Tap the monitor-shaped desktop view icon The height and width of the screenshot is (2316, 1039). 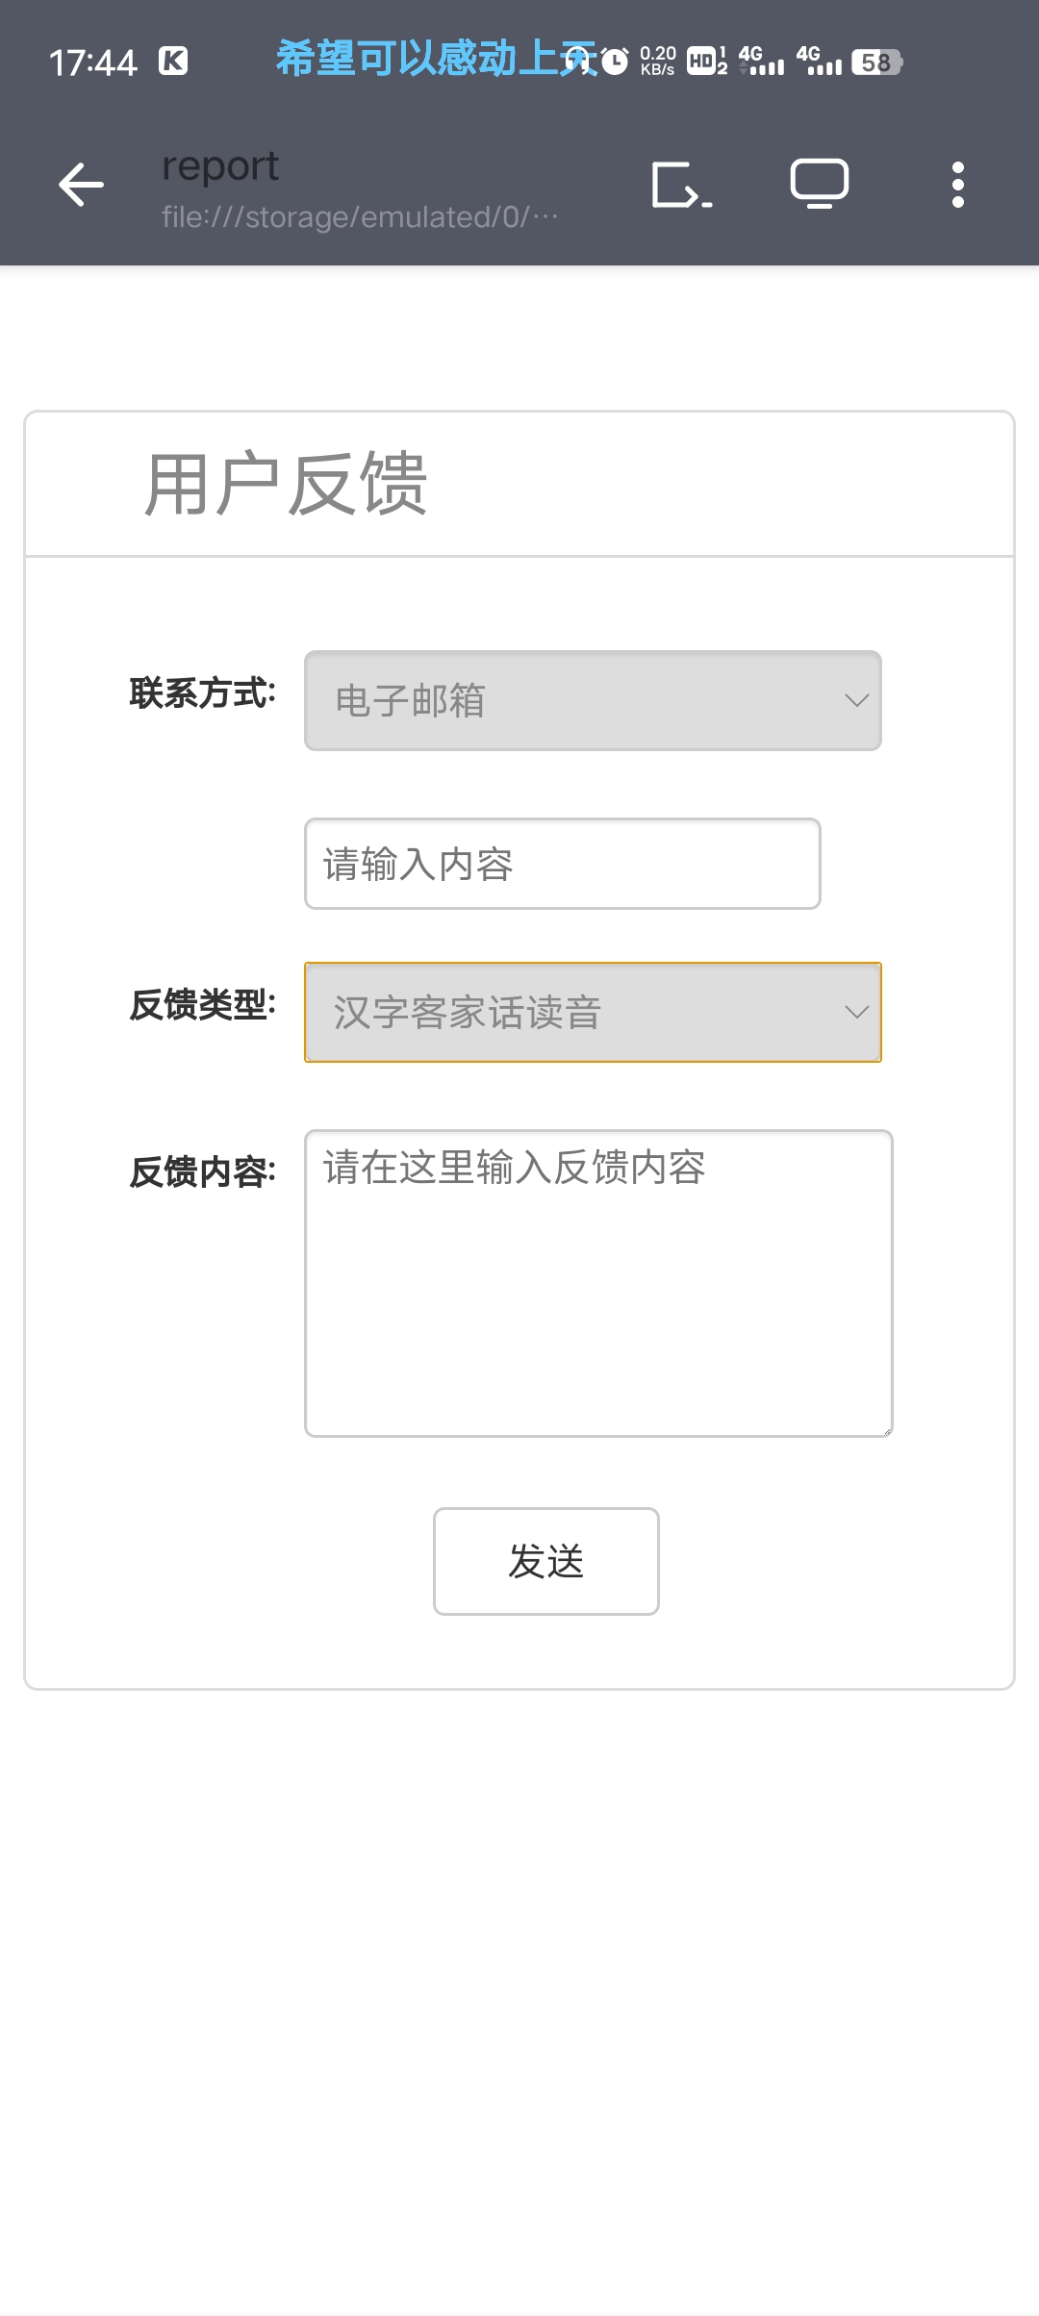(x=820, y=183)
